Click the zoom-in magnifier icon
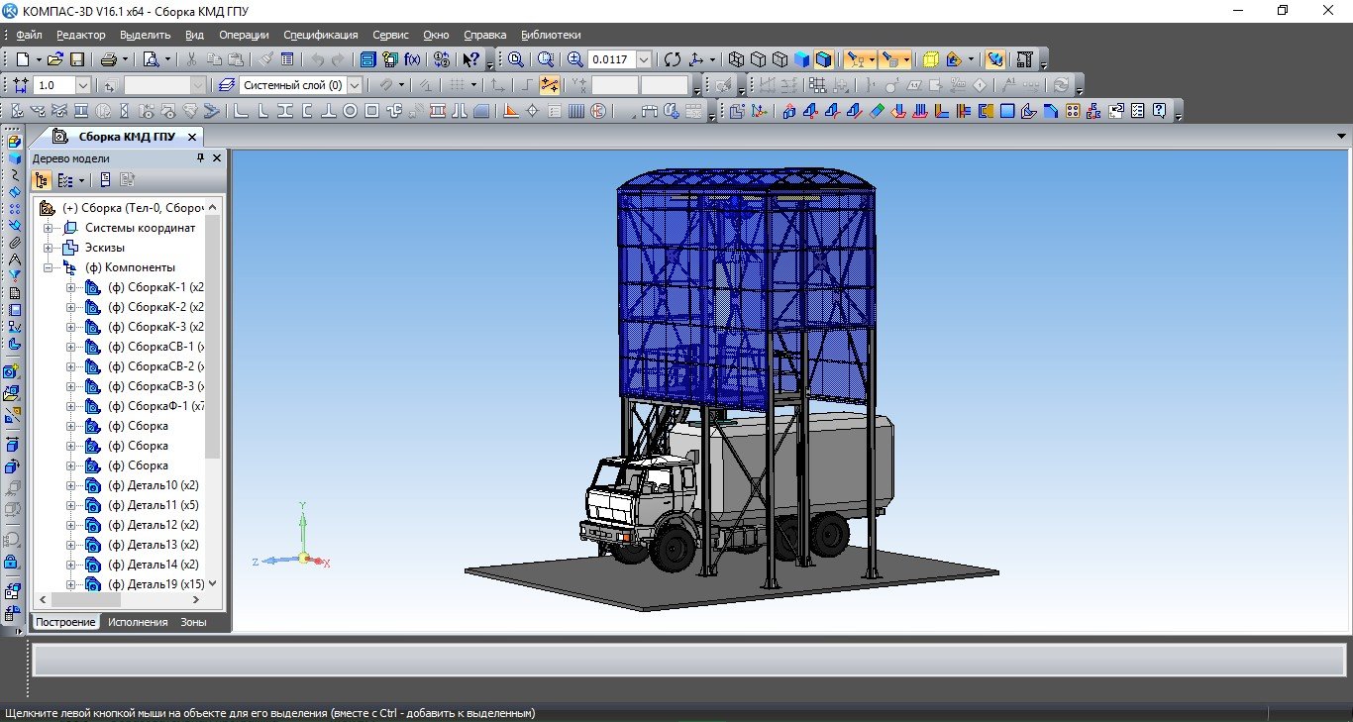The width and height of the screenshot is (1353, 722). point(575,59)
